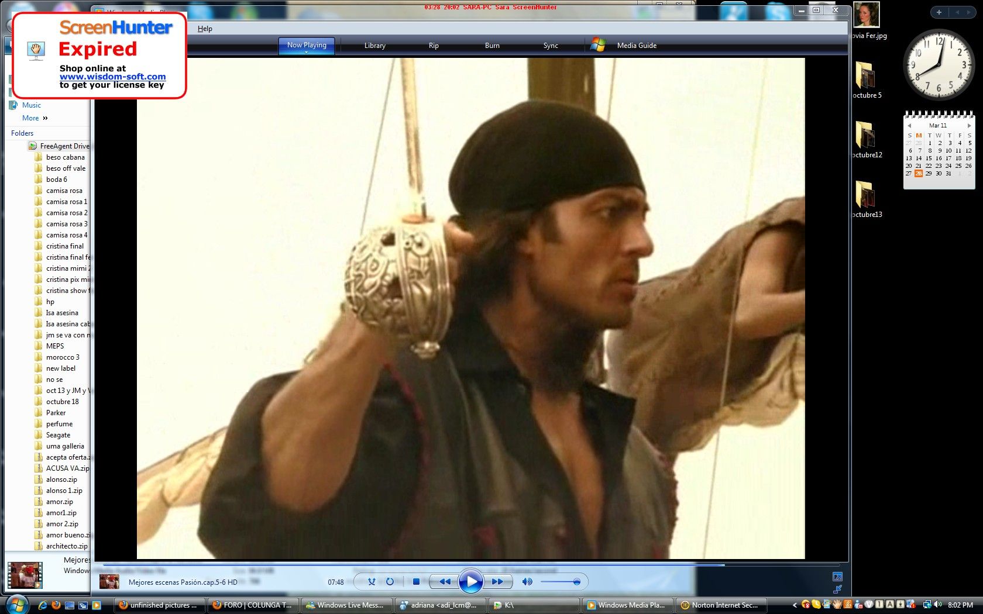
Task: Open the Now Playing dropdown arrow
Action: pyautogui.click(x=307, y=53)
